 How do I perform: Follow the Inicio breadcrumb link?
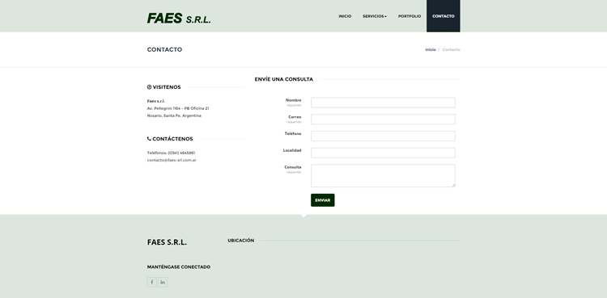pos(431,49)
